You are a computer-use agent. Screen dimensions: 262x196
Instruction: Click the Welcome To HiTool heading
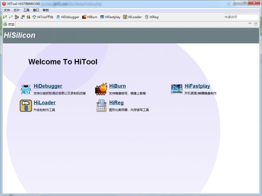[x=63, y=62]
